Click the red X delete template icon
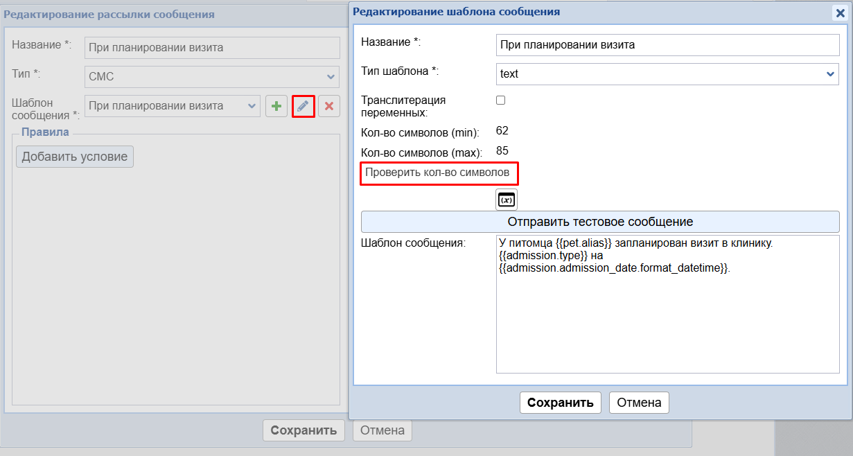Viewport: 853px width, 456px height. (x=329, y=106)
